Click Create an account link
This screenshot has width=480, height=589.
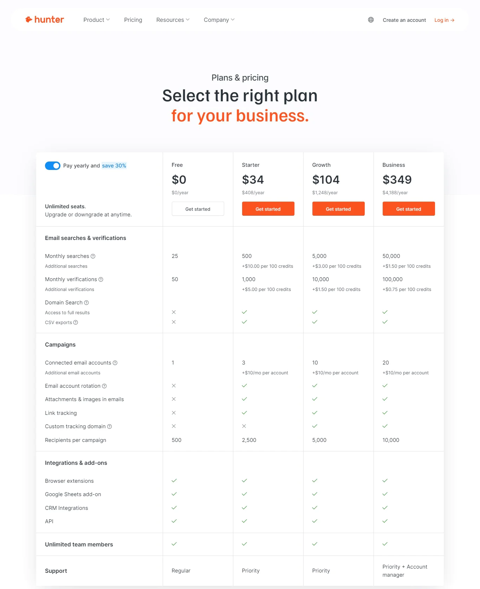click(404, 20)
